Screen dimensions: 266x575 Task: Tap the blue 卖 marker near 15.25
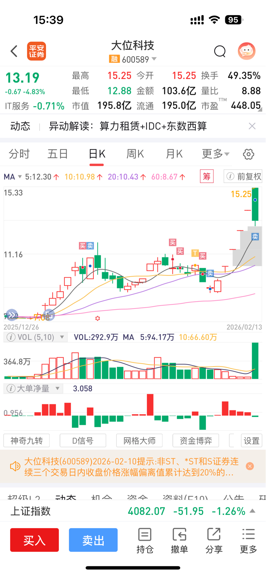click(x=255, y=237)
